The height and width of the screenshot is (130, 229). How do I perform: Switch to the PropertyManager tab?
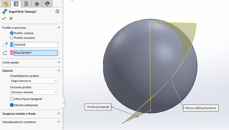(x=16, y=4)
